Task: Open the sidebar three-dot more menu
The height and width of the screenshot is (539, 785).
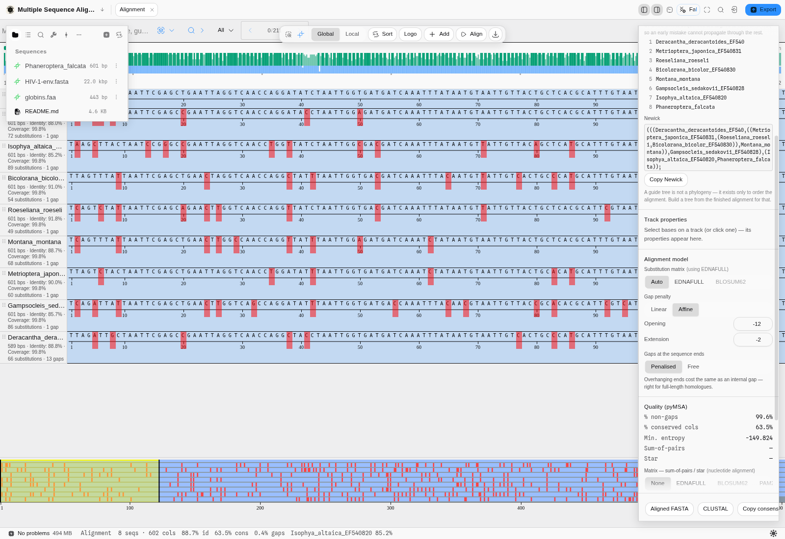Action: click(x=79, y=35)
